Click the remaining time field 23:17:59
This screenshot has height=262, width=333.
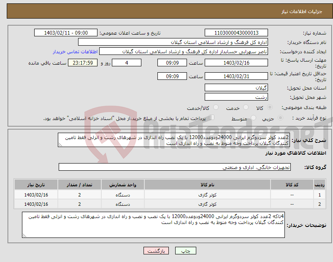pos(83,63)
